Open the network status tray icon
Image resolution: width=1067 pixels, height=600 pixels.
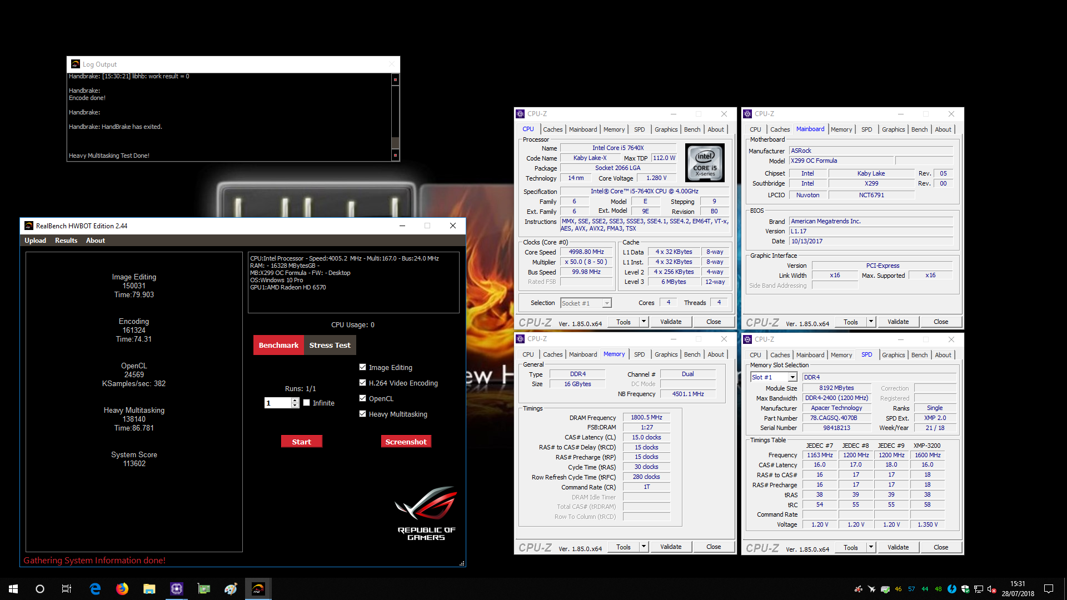(979, 589)
